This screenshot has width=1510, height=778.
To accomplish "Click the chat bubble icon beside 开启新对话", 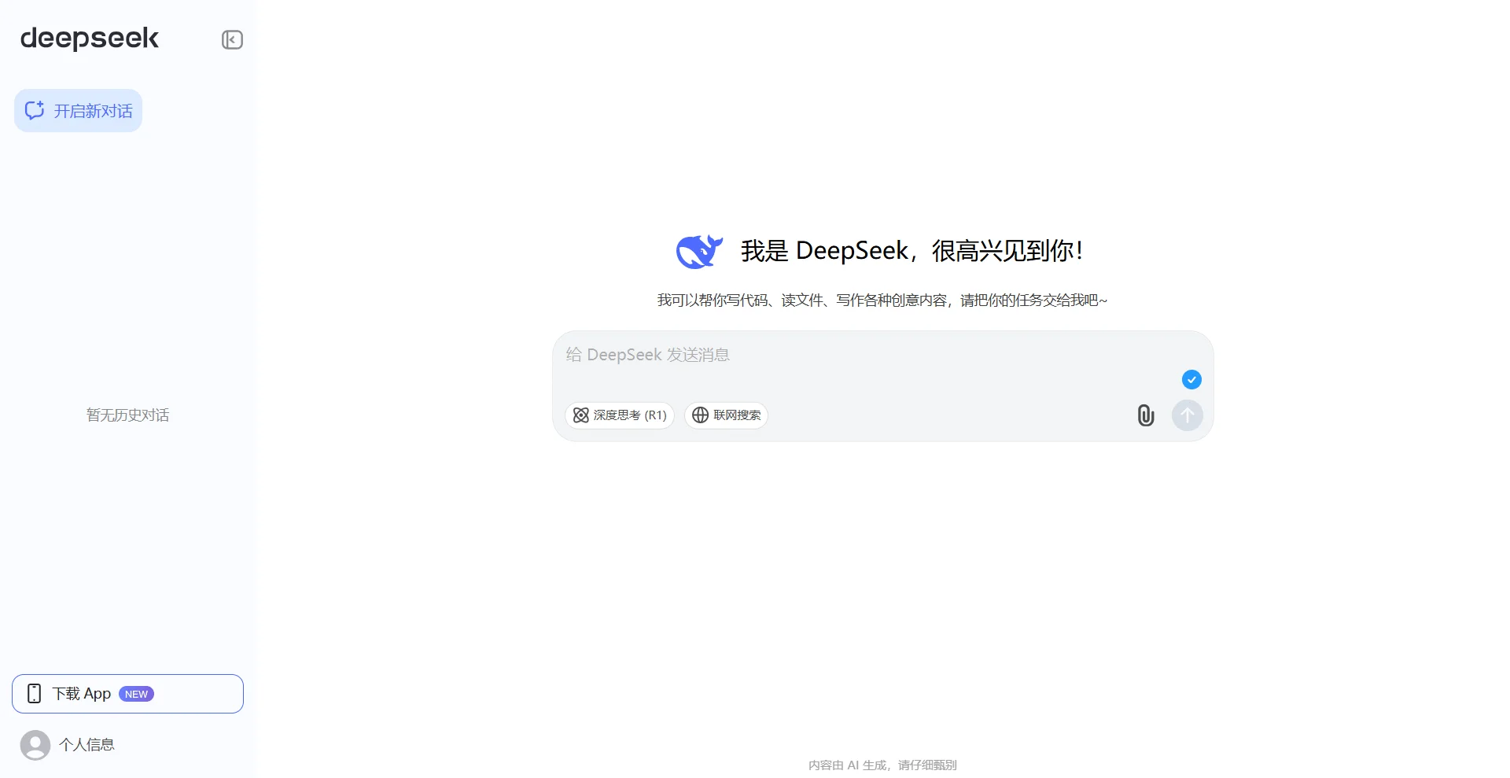I will [34, 110].
